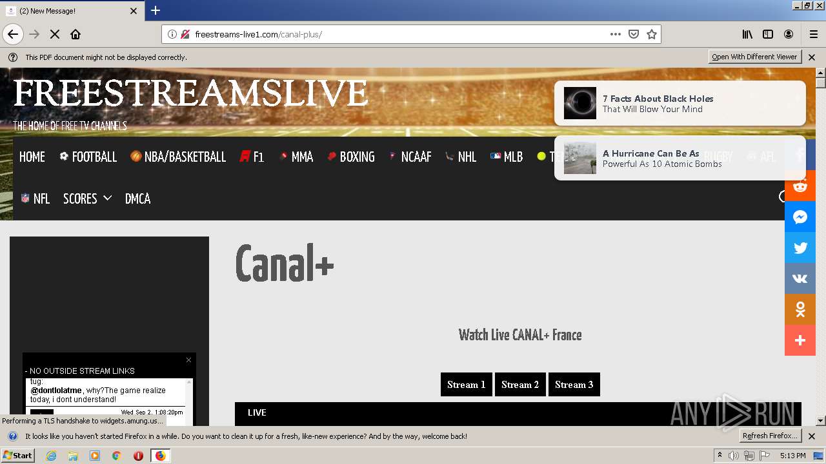This screenshot has height=464, width=826.
Task: Open hurricane atomic bombs ad
Action: [x=680, y=158]
